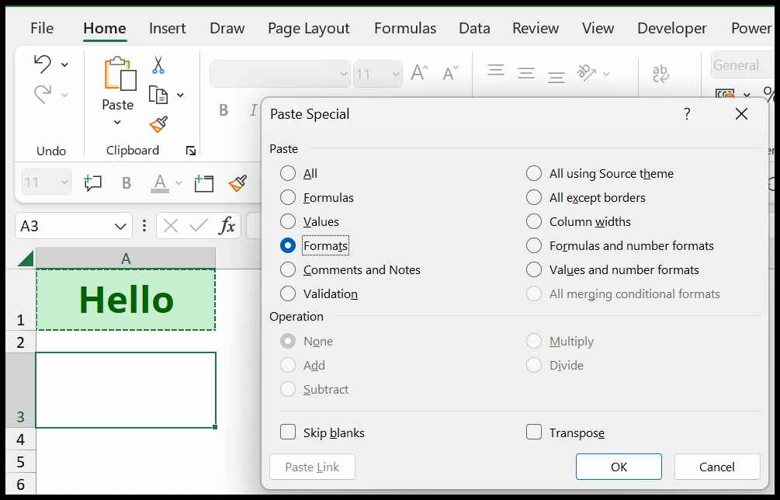Click the Undo icon
The height and width of the screenshot is (500, 780).
(44, 64)
